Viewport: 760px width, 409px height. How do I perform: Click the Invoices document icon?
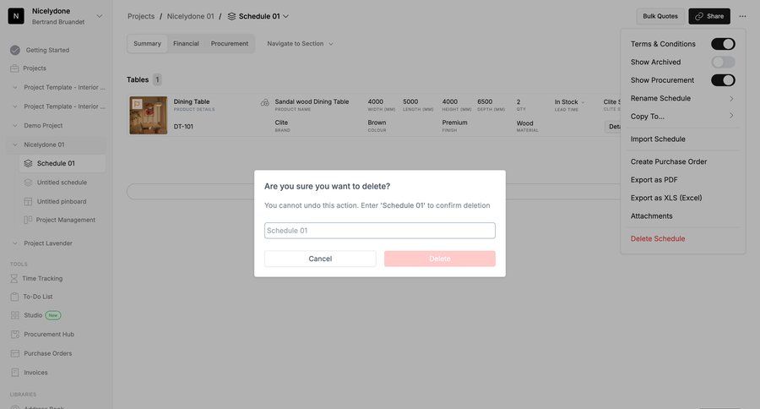point(15,373)
